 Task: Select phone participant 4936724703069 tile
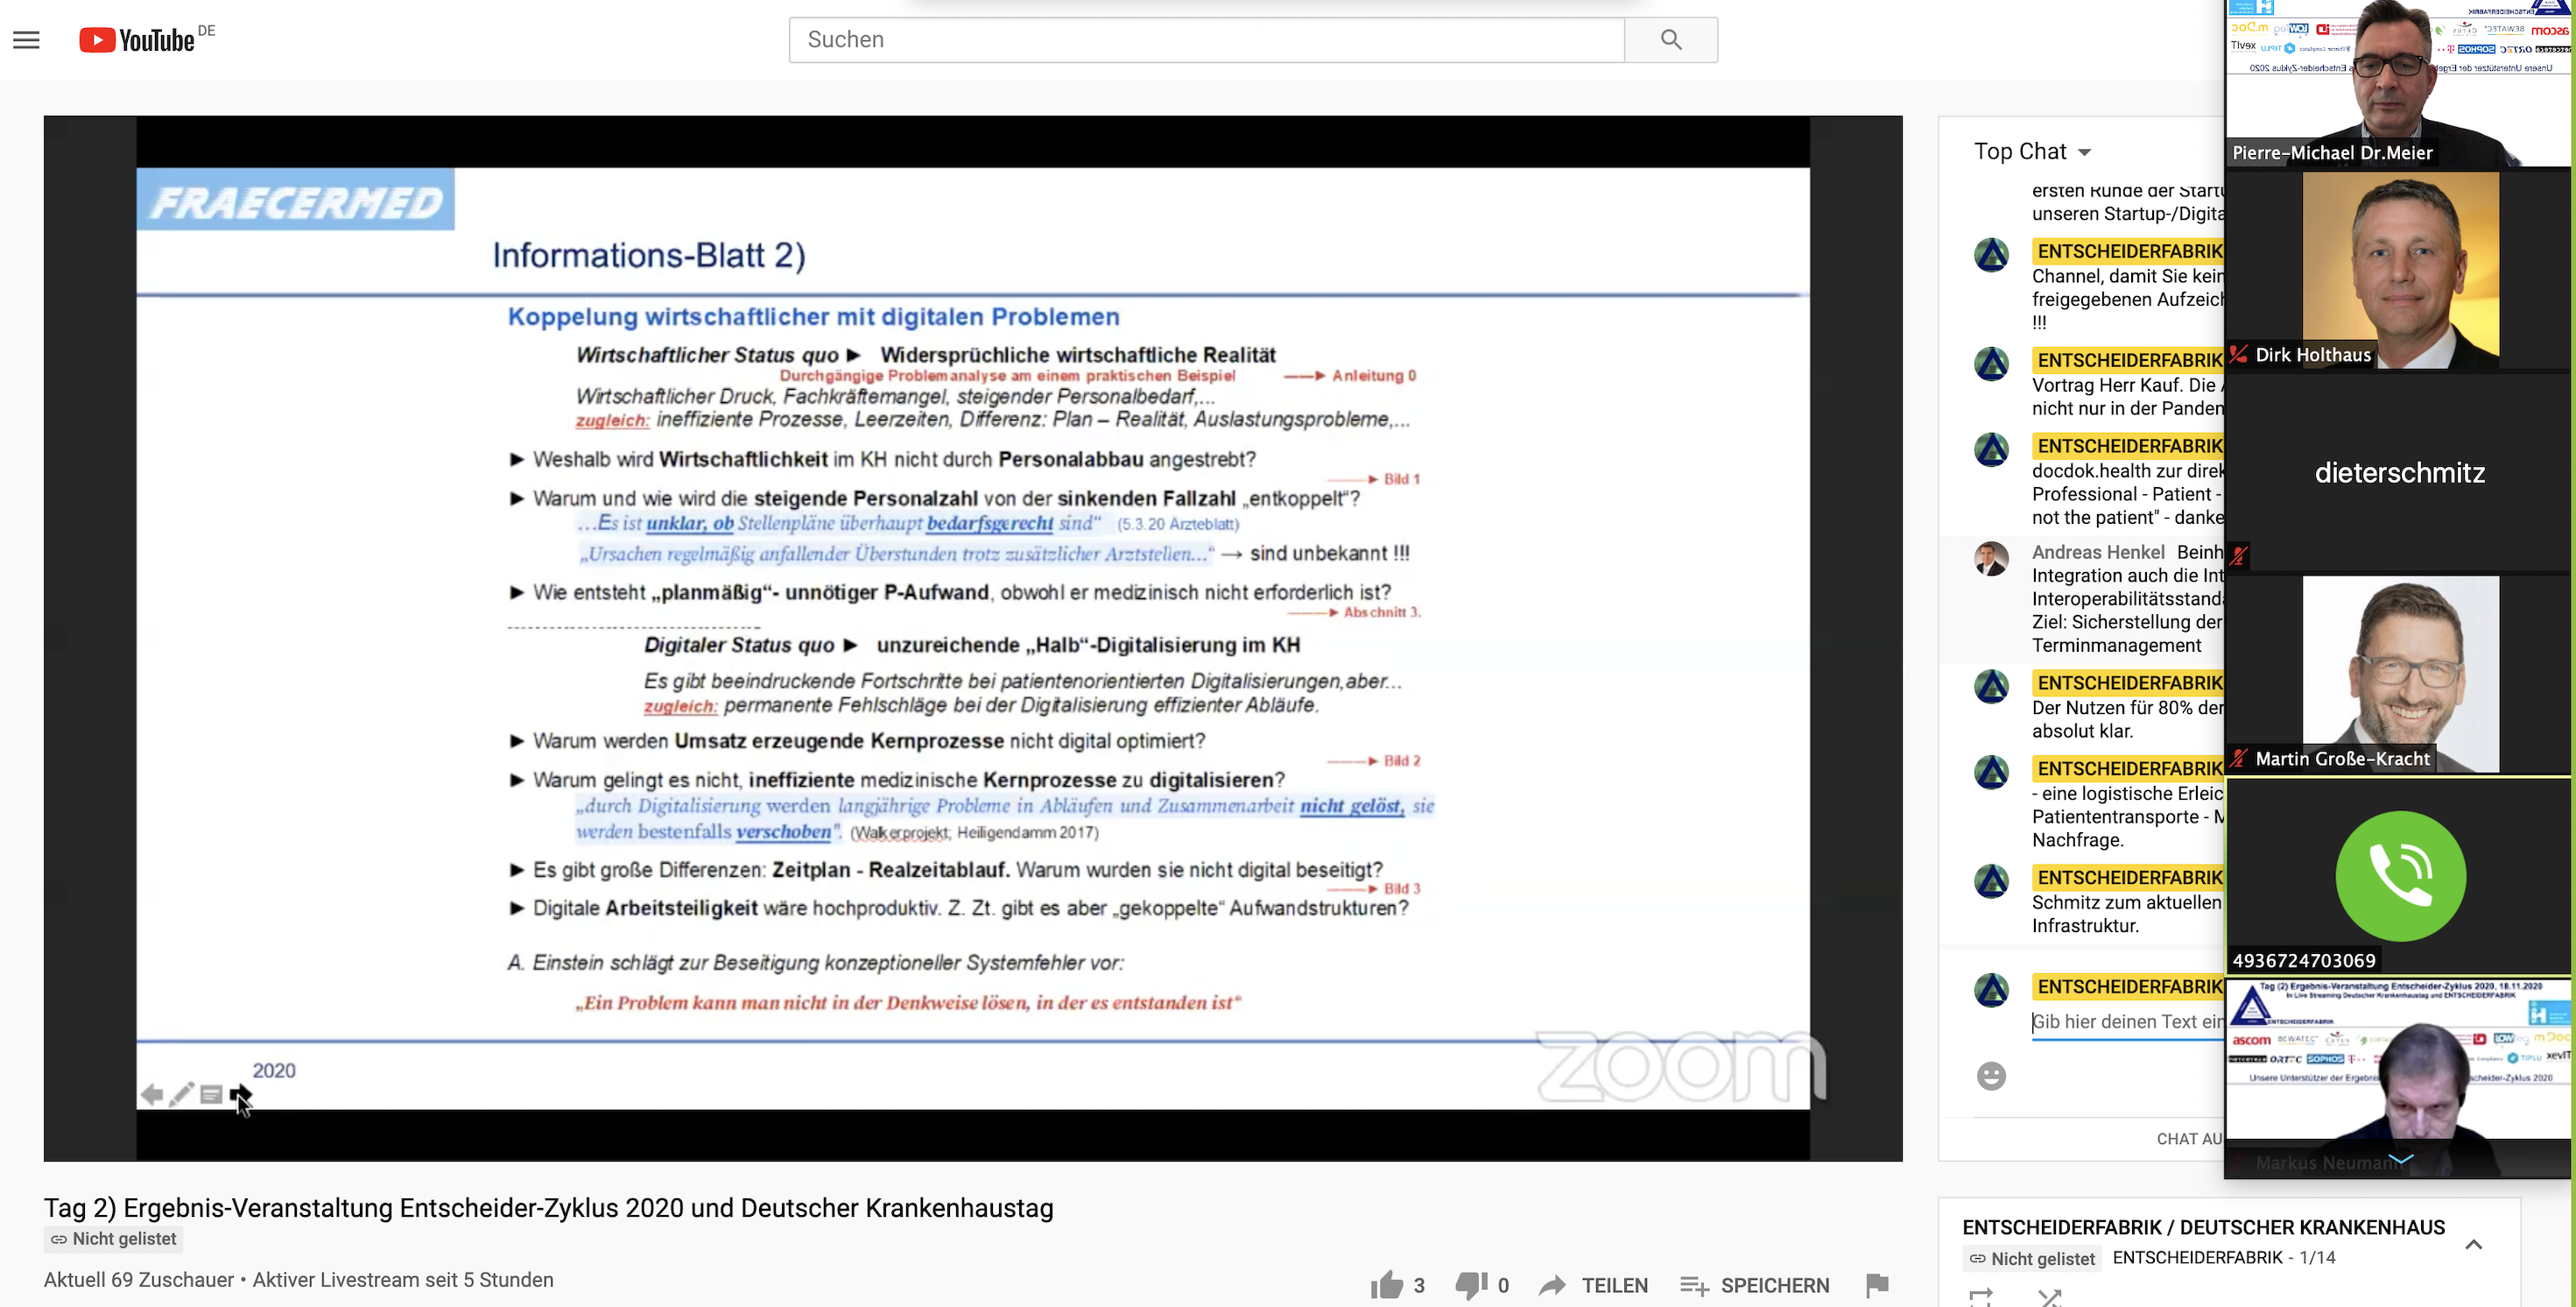coord(2399,876)
